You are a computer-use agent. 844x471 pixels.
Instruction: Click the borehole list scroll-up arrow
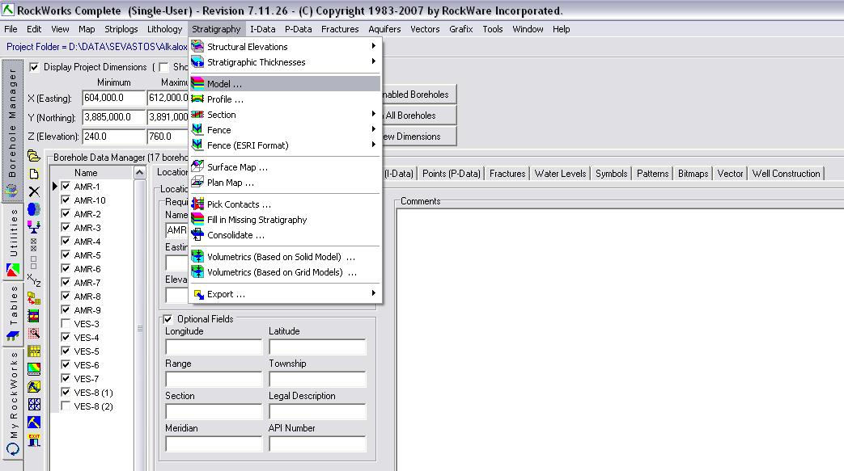(139, 173)
